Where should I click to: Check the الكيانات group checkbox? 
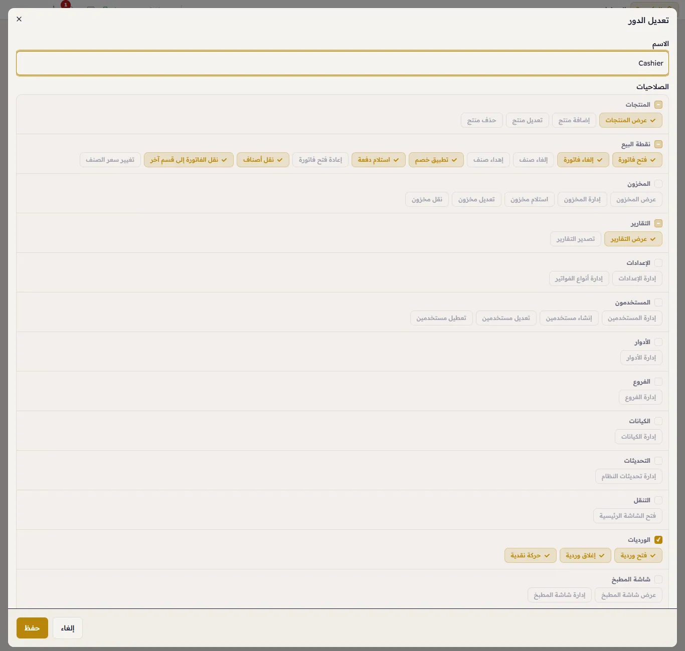658,421
